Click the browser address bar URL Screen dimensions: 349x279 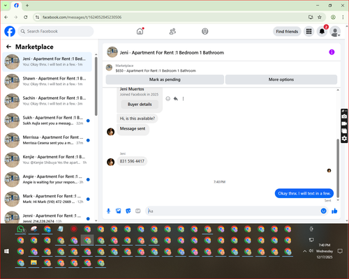82,17
